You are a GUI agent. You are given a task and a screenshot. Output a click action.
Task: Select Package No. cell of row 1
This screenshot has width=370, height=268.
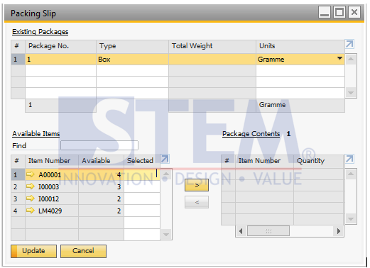click(60, 59)
